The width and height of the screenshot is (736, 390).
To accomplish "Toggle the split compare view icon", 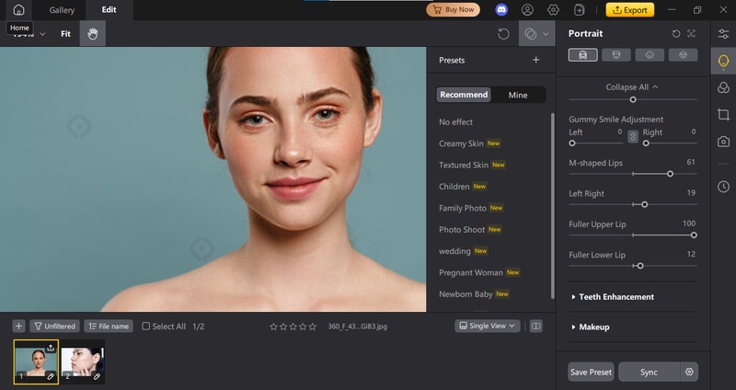I will click(536, 326).
